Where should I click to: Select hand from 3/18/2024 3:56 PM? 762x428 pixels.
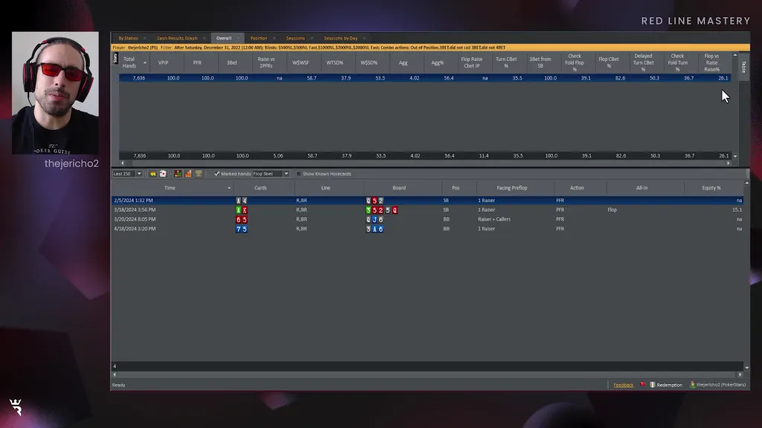click(428, 210)
